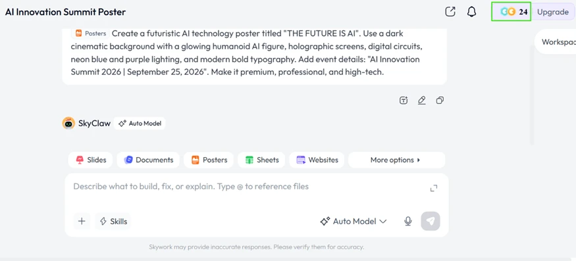The height and width of the screenshot is (261, 576).
Task: Open the notifications bell
Action: click(x=472, y=12)
